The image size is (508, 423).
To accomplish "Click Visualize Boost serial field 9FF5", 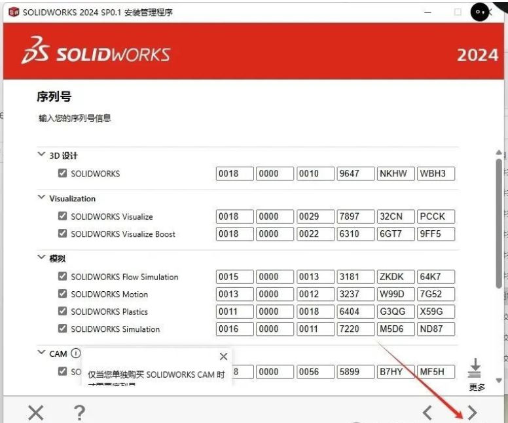I will point(436,233).
